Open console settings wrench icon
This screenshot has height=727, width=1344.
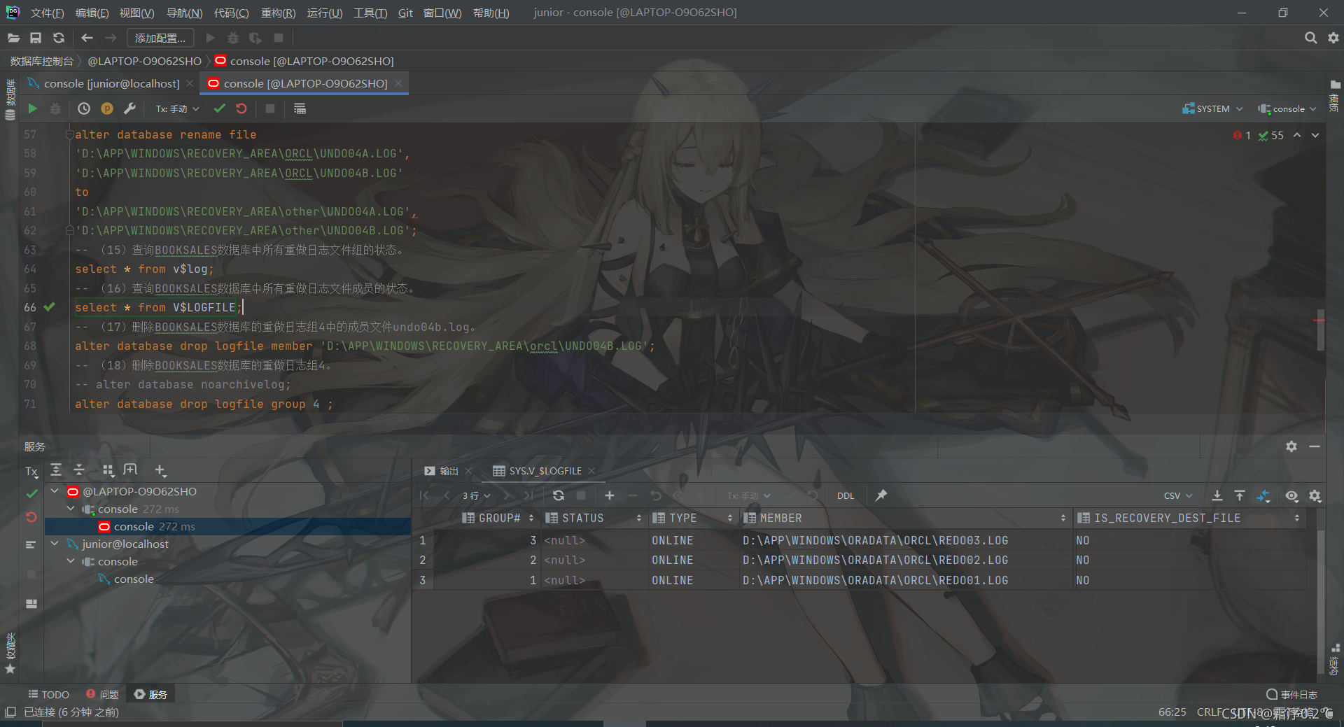pyautogui.click(x=129, y=108)
